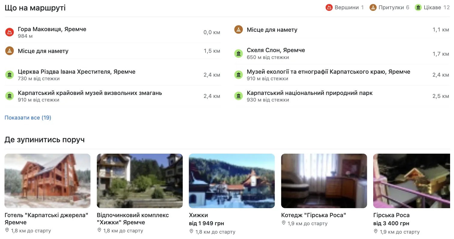The width and height of the screenshot is (454, 239).
Task: Click the green landmark icon beside Карпатський крайовий музей
Action: 10,96
